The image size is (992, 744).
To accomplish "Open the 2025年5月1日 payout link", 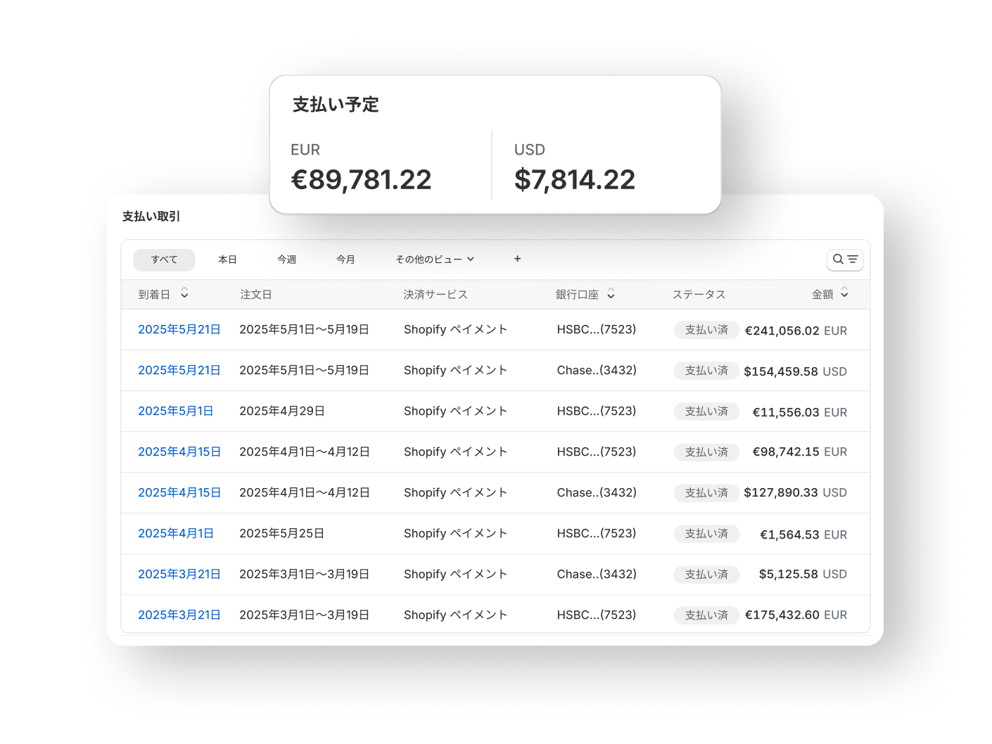I will coord(176,411).
